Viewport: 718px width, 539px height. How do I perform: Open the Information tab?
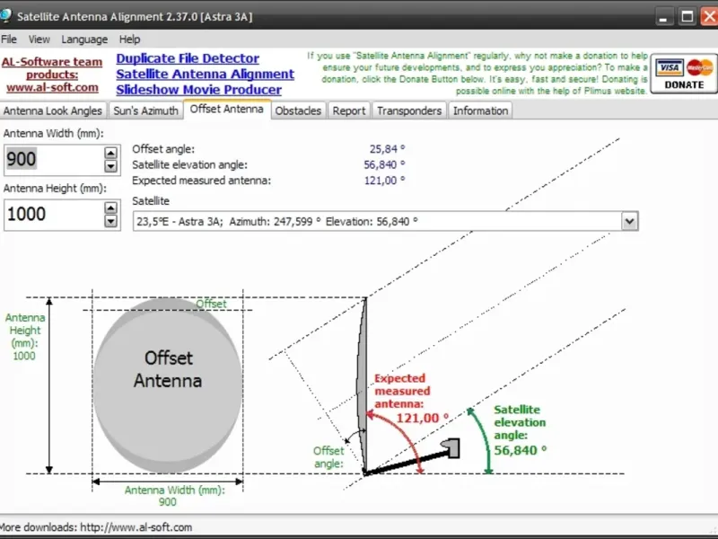[x=480, y=110]
